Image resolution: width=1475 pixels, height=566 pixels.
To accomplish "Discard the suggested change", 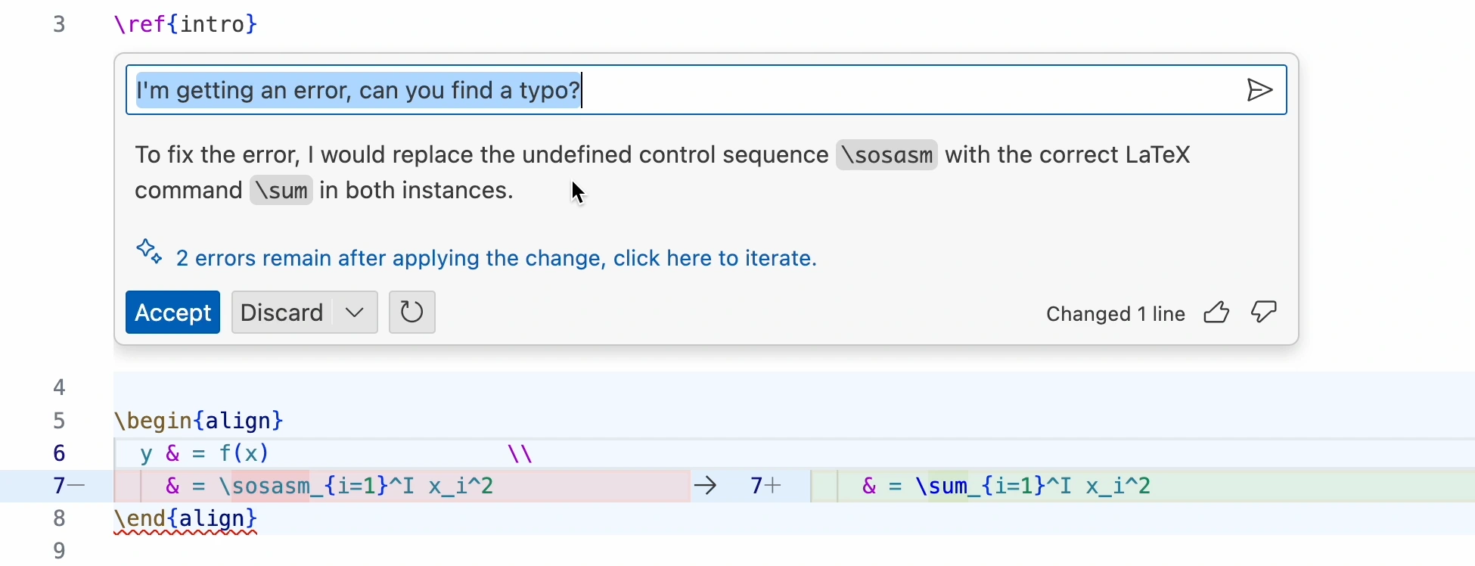I will tap(281, 312).
